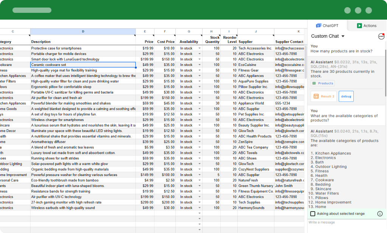Image resolution: width=387 pixels, height=233 pixels.
Task: Click the debug button
Action: pyautogui.click(x=346, y=97)
